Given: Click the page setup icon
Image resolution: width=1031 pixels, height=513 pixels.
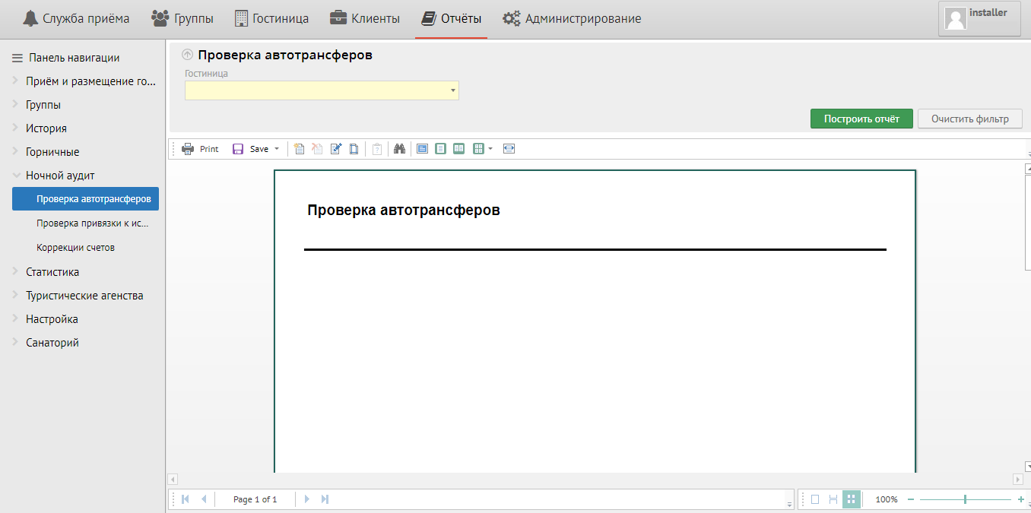Looking at the screenshot, I should coord(354,149).
